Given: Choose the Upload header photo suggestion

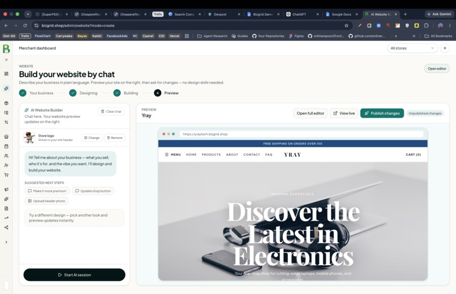Looking at the screenshot, I should tap(46, 201).
